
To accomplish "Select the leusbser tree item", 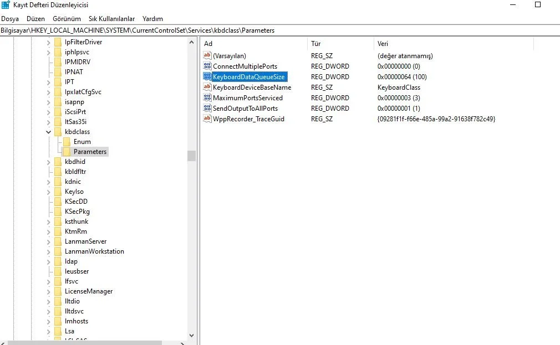I will (77, 271).
